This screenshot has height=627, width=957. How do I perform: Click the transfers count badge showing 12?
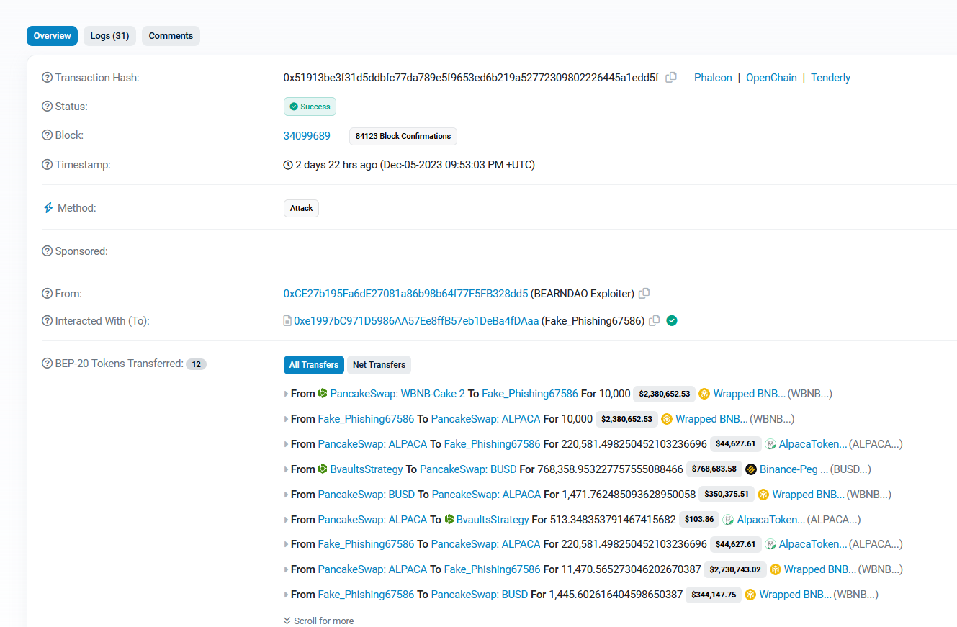[196, 364]
